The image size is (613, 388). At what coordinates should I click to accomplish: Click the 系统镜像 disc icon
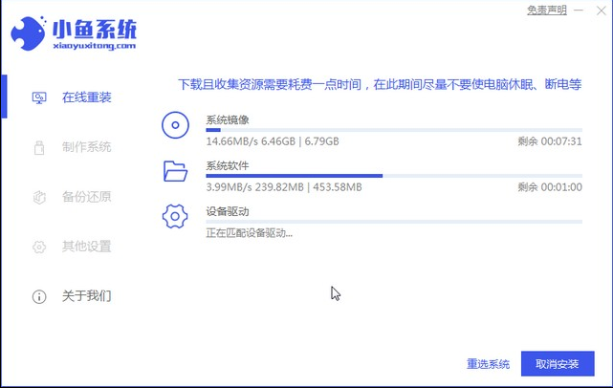coord(175,125)
